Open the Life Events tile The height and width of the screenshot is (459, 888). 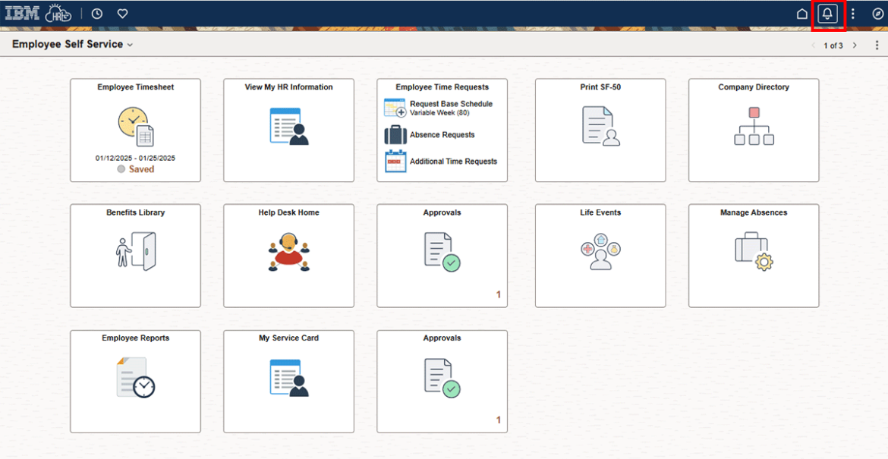(600, 256)
